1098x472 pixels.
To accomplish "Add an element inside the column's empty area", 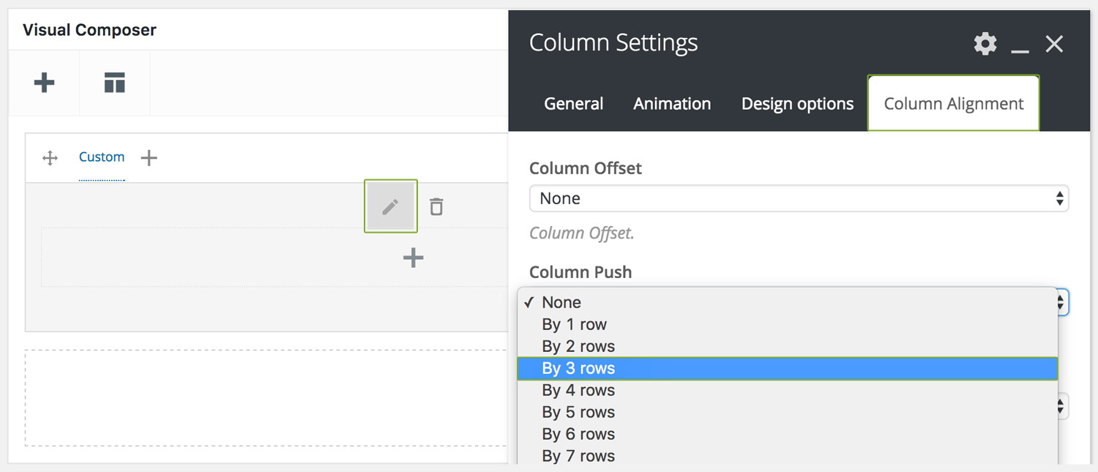I will (x=414, y=258).
